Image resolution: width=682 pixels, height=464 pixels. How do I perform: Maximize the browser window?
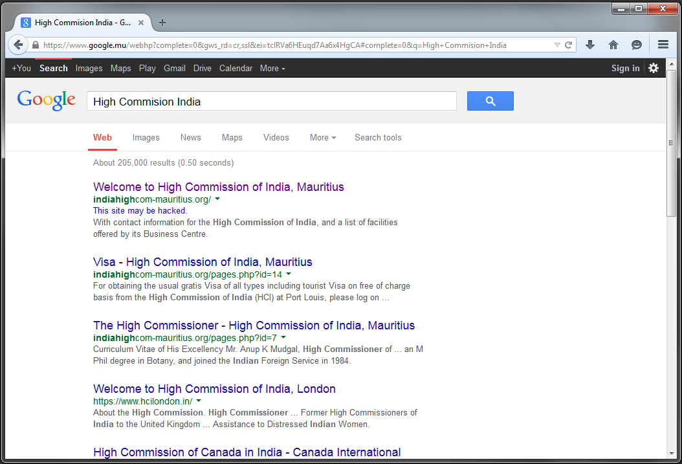pos(638,8)
